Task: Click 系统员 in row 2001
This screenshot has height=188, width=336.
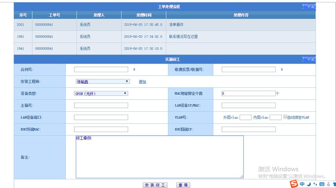Action: (x=85, y=24)
